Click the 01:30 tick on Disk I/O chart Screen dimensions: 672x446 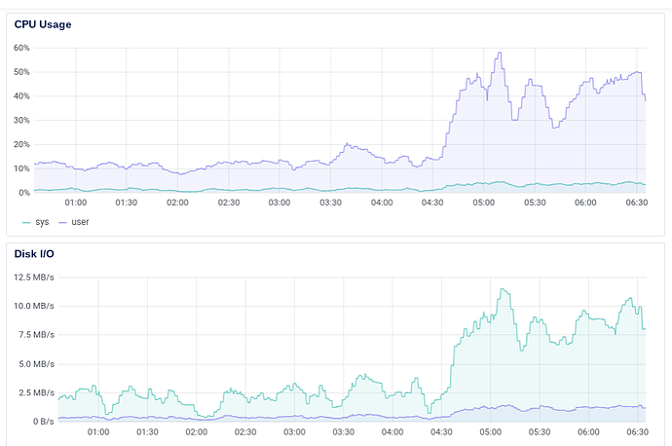tap(147, 432)
